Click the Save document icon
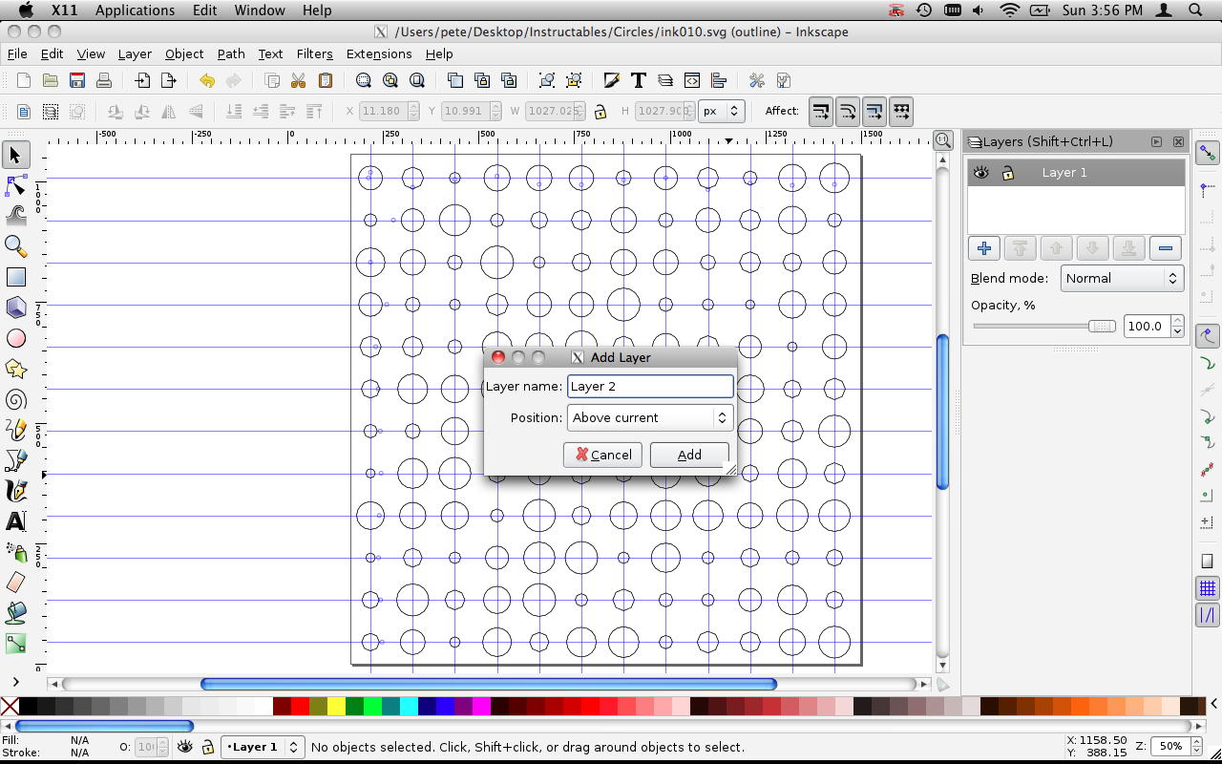 (77, 80)
